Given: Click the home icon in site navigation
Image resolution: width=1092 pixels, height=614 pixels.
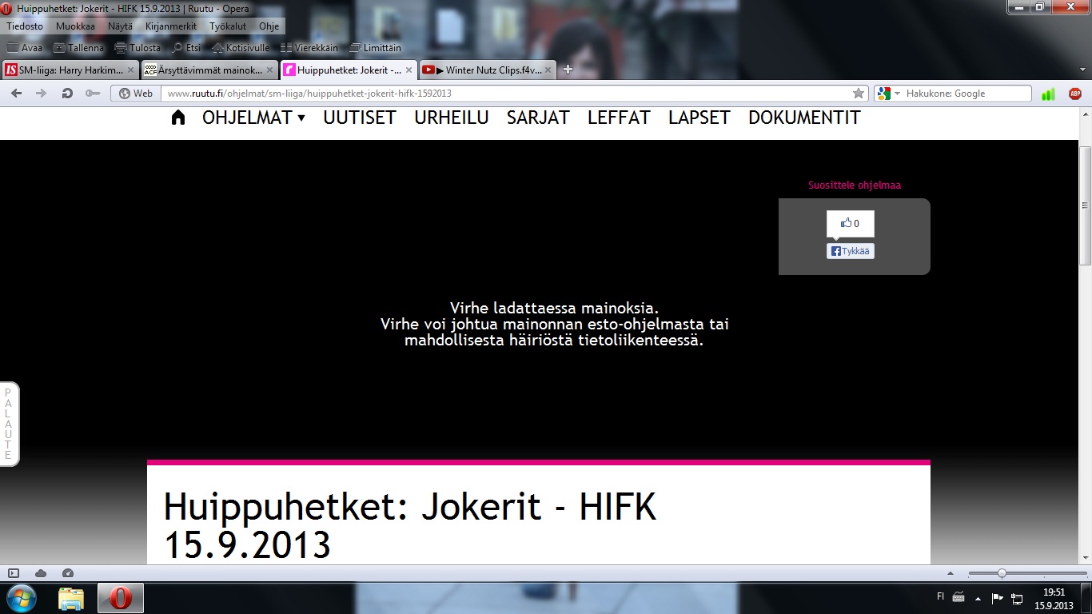Looking at the screenshot, I should [178, 118].
